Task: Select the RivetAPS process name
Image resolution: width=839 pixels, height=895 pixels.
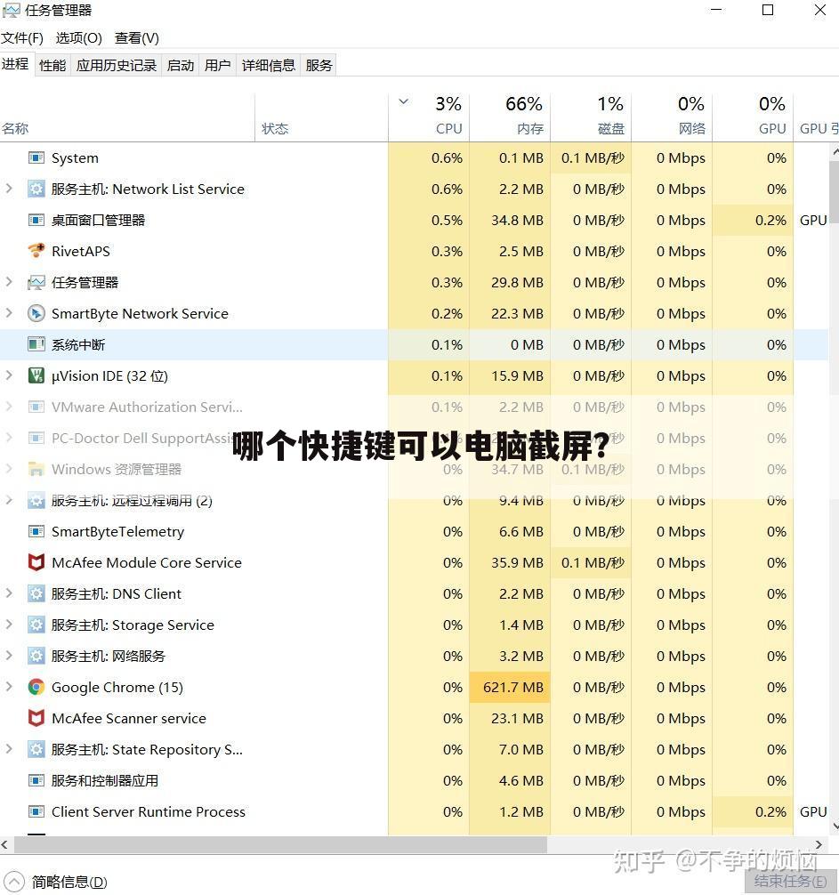Action: tap(80, 251)
